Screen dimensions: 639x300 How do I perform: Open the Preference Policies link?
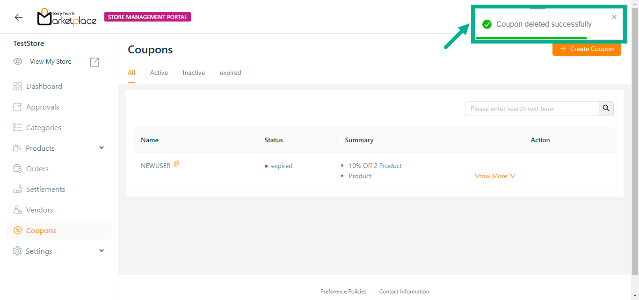(x=343, y=291)
